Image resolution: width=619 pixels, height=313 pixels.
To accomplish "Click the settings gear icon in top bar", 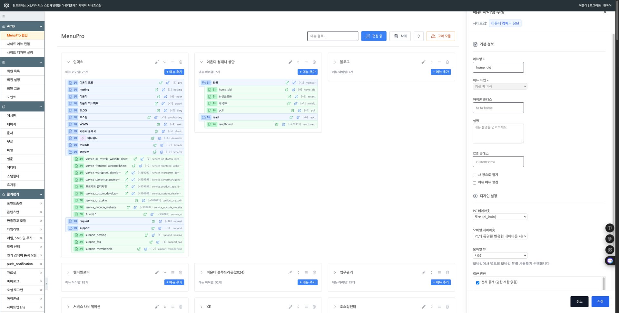I will tap(6, 5).
